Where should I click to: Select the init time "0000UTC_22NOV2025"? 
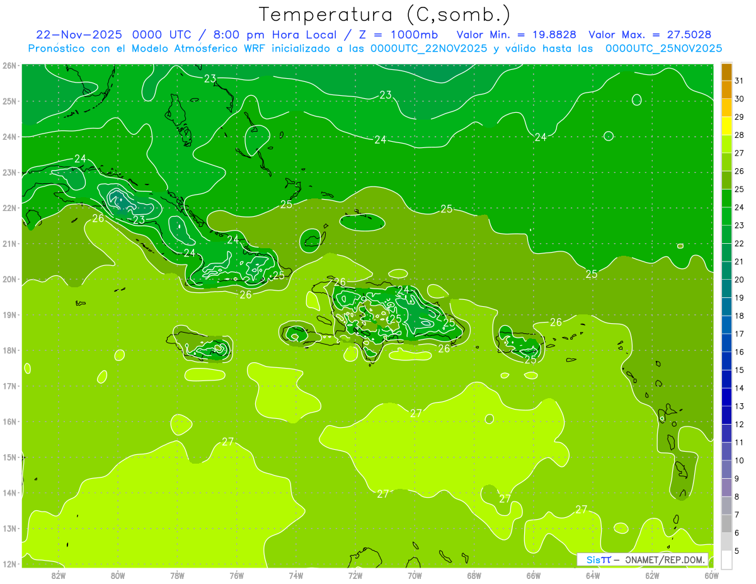[x=428, y=49]
